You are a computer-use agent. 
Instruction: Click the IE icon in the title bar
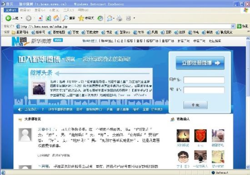(x=3, y=4)
